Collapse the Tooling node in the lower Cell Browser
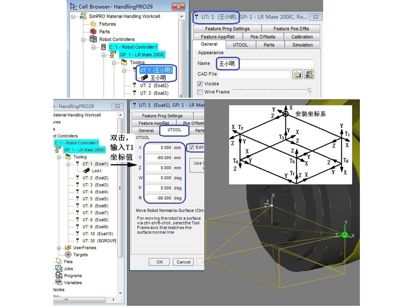Screen dimensions: 410x307 pyautogui.click(x=59, y=157)
